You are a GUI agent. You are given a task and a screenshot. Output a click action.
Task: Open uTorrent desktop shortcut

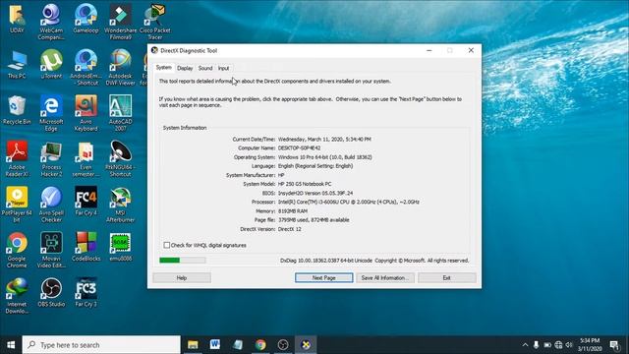tap(51, 64)
